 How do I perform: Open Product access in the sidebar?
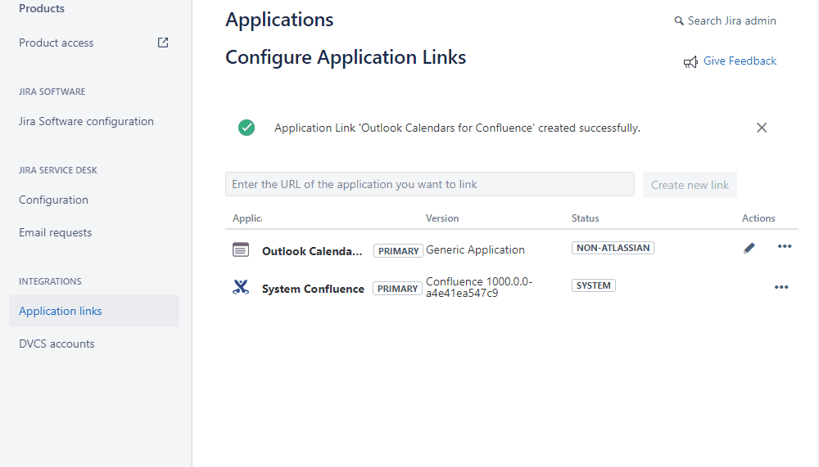[x=57, y=43]
